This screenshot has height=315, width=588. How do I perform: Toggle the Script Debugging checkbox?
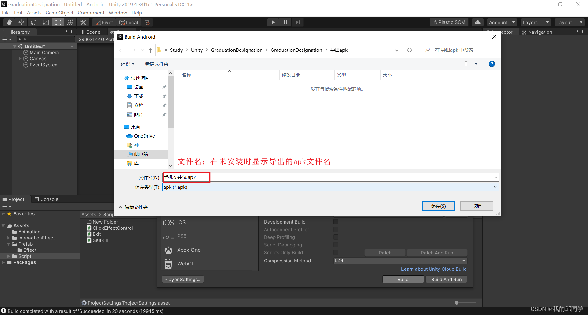[x=335, y=245]
